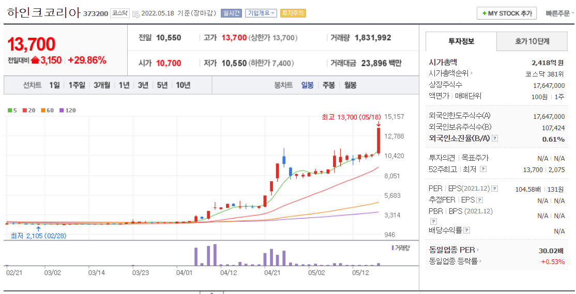576x294 pixels.
Task: Open the 시가총액순위 ranking link
Action: (450, 73)
